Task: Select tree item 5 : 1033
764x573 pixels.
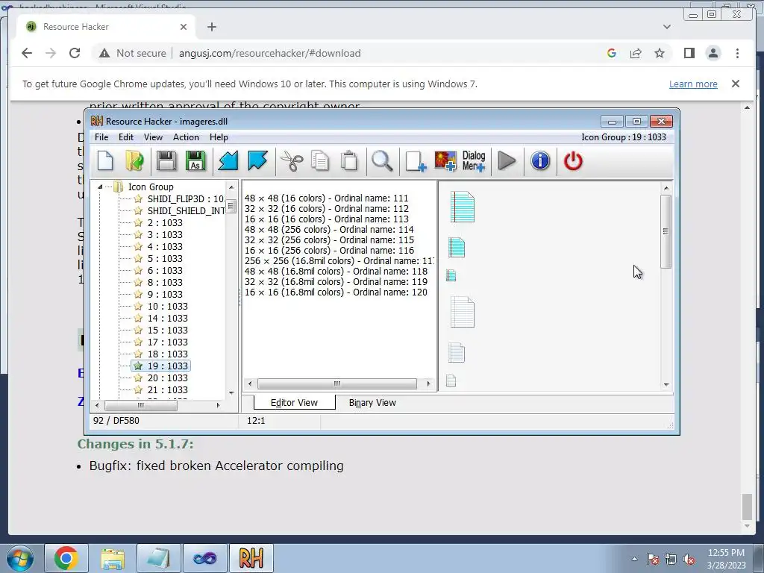Action: 165,258
